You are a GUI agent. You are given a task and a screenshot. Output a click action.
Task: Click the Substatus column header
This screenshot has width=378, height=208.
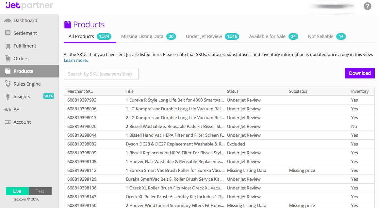(x=298, y=91)
